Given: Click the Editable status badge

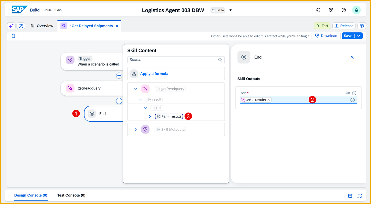Looking at the screenshot, I should pos(218,10).
